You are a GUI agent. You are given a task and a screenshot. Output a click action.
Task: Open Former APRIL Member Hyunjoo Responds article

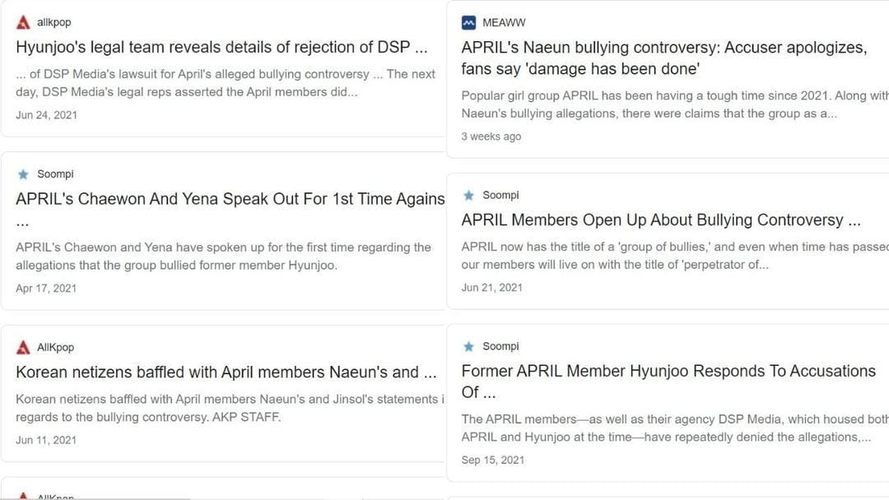(667, 381)
